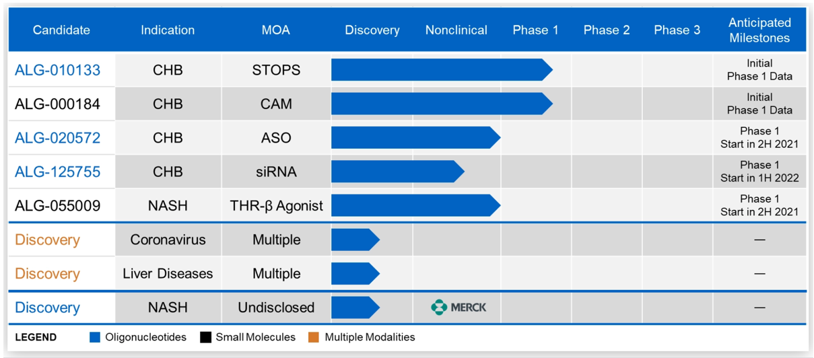
Task: Click the black Small Molecules legend swatch
Action: tap(205, 337)
